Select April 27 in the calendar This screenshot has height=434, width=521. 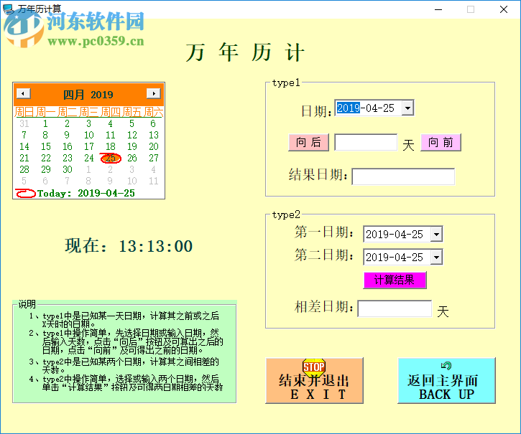tap(154, 158)
